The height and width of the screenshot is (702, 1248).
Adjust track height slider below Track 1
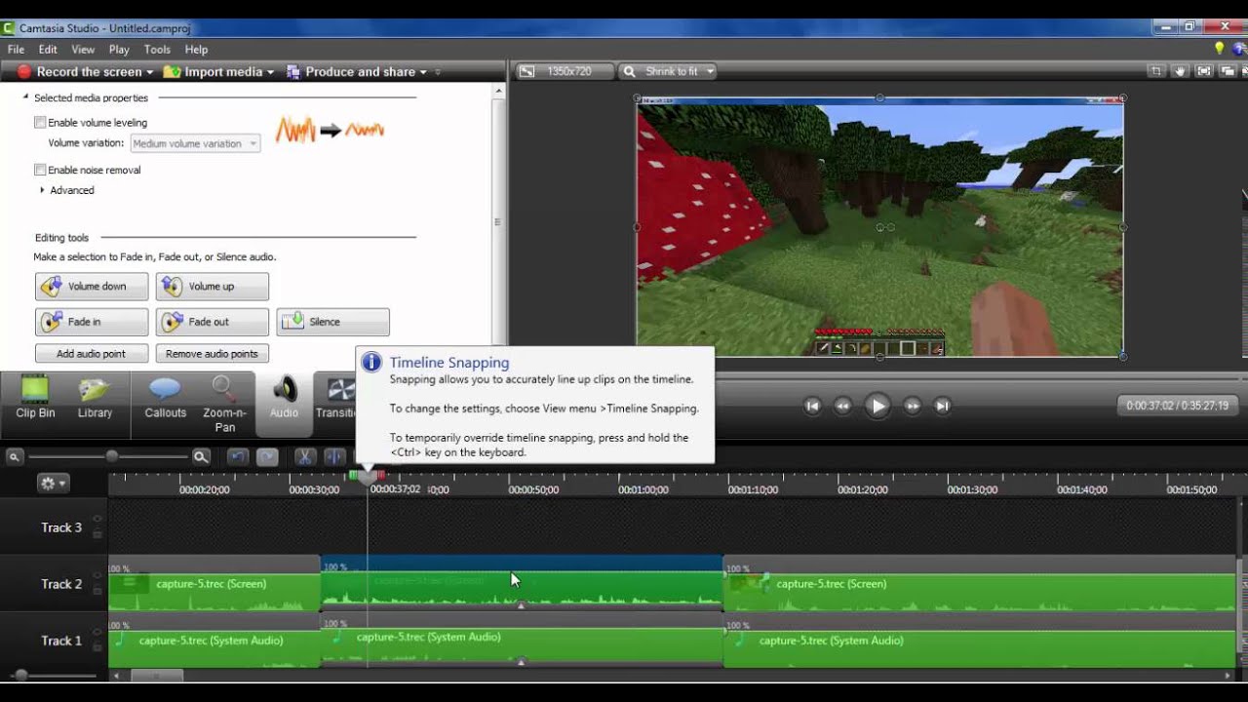pos(20,675)
